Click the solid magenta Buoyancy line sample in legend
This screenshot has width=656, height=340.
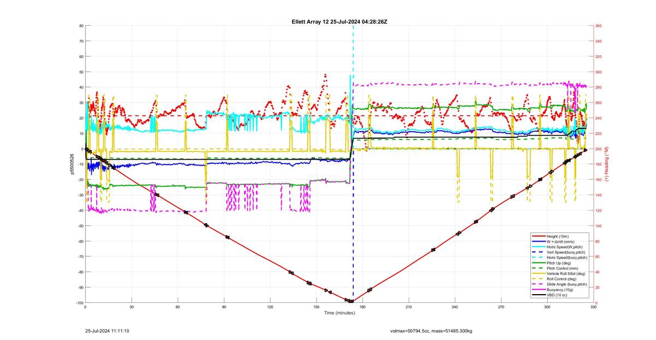pyautogui.click(x=538, y=290)
